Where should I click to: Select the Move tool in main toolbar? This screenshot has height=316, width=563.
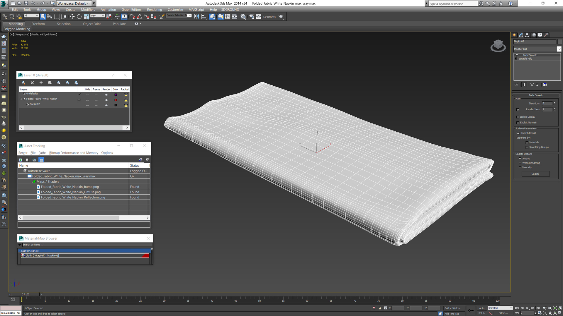tap(72, 17)
